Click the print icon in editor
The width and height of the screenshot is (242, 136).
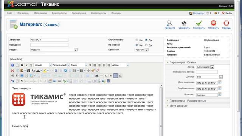[97, 76]
